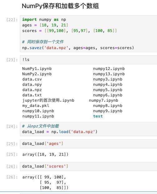Click 'data.npz' in the ls output
Image resolution: width=157 pixels, height=194 pixels.
[32, 90]
